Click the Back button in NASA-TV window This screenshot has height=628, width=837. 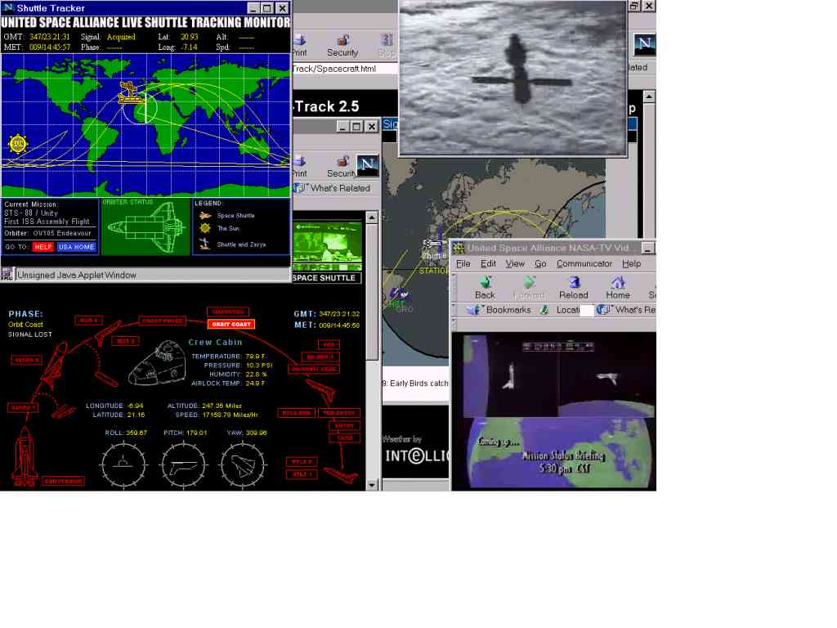485,288
